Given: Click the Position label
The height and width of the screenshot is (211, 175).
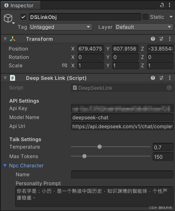Looking at the screenshot, I should point(18,49).
